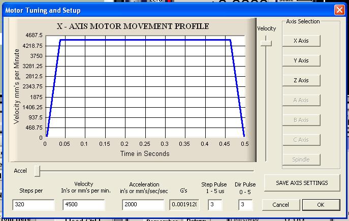
Task: Click the vertical Velocity slider handle
Action: pyautogui.click(x=266, y=44)
